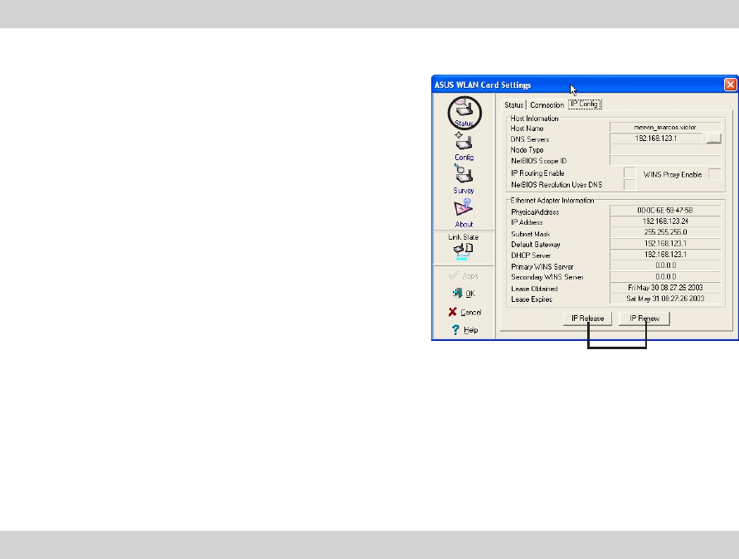Click the OK button in the sidebar

point(464,293)
